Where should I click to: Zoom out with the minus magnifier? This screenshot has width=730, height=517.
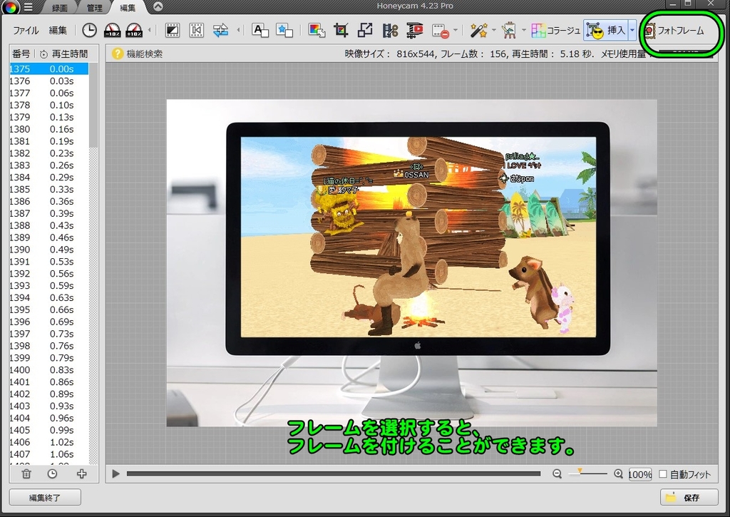click(x=557, y=474)
